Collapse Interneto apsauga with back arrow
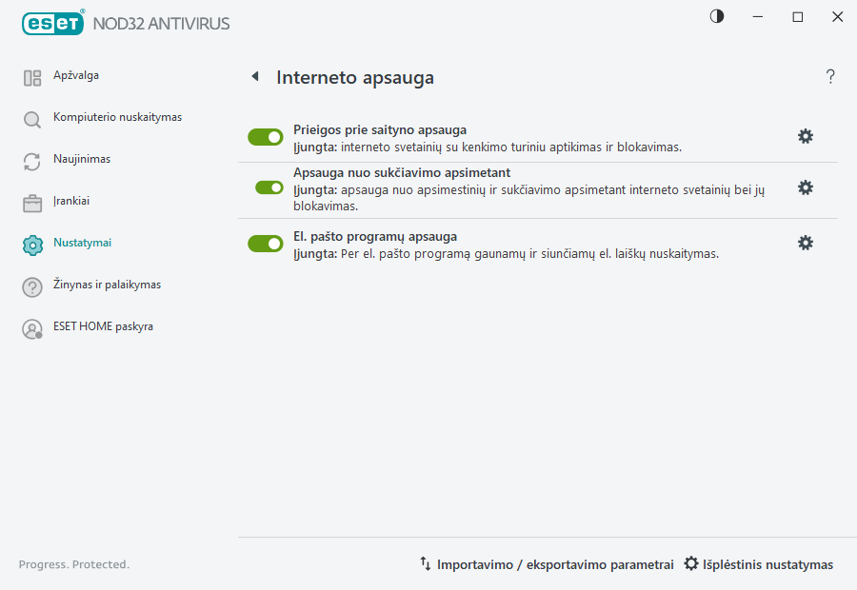857x590 pixels. [x=254, y=76]
